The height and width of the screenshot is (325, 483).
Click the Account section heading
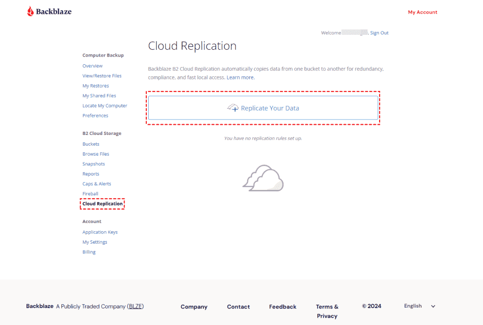point(92,222)
